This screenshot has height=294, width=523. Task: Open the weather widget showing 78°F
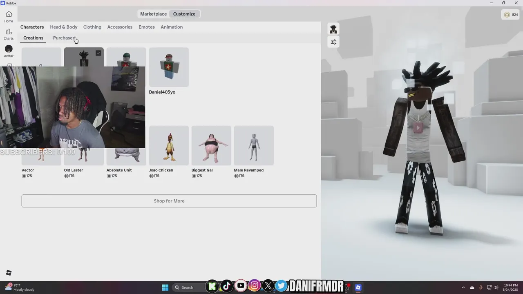pyautogui.click(x=20, y=287)
